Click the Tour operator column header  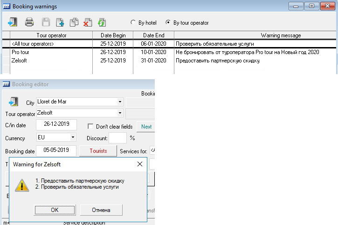[x=51, y=35]
